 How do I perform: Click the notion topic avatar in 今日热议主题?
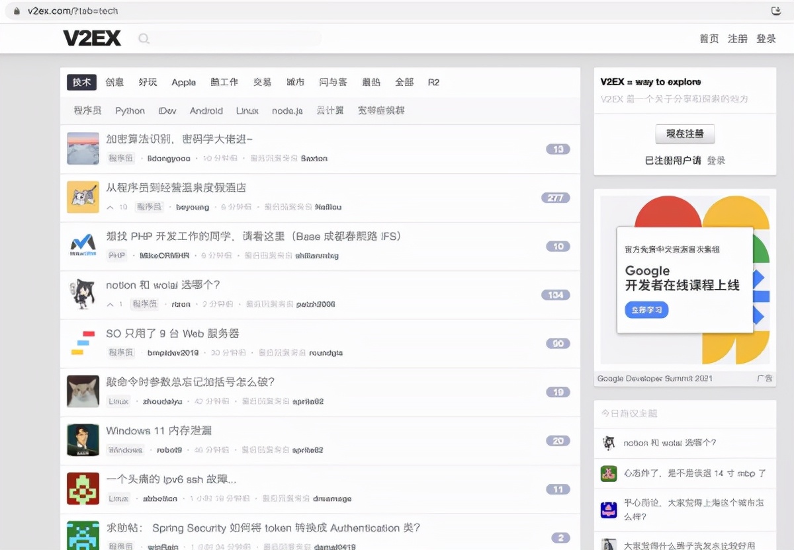pyautogui.click(x=608, y=443)
